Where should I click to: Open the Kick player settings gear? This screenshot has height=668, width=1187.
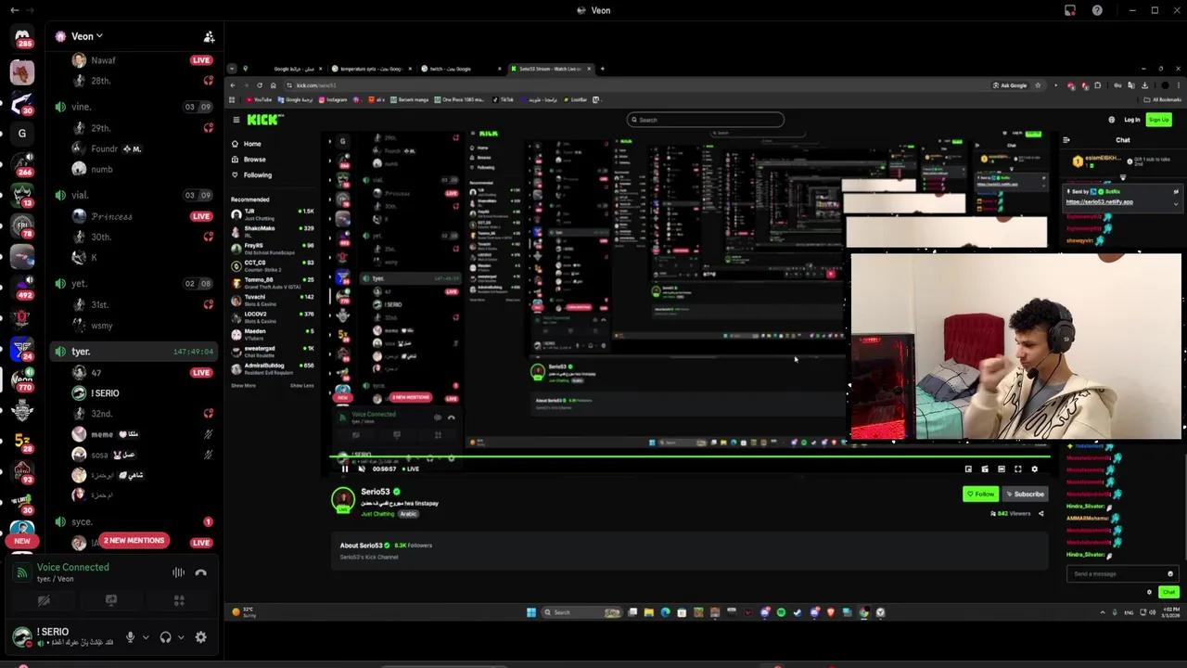coord(1035,469)
